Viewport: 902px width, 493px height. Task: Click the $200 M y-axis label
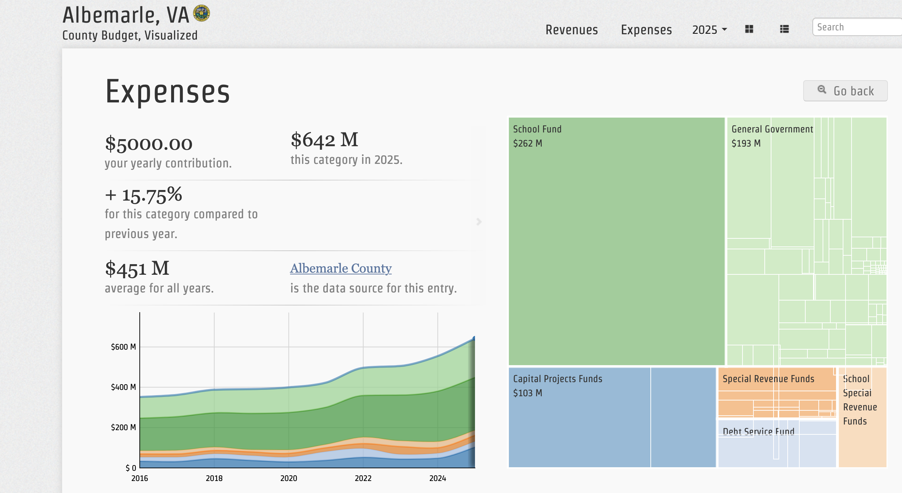tap(124, 427)
